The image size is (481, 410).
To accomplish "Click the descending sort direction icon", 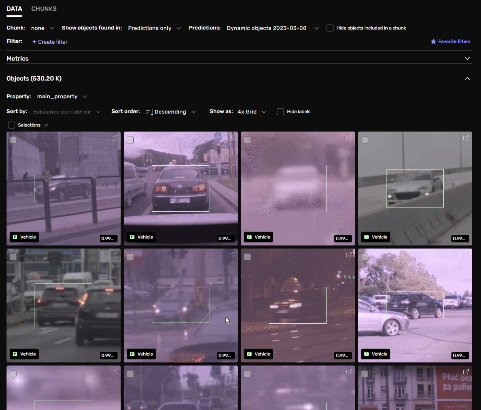I will pos(149,112).
